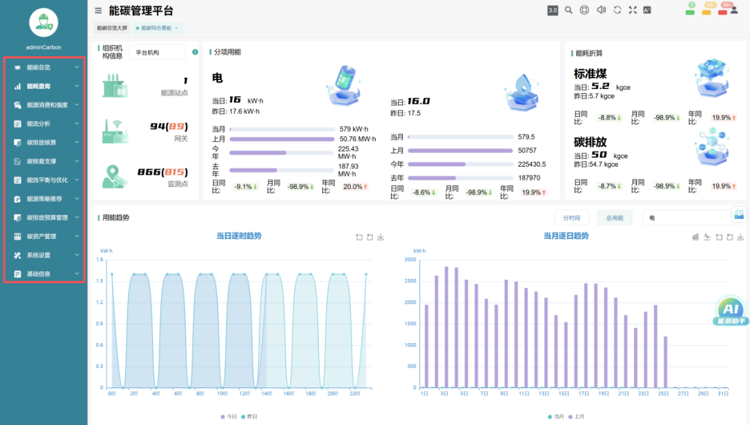Click the 监测点 location icon
Viewport: 750px width, 425px height.
pyautogui.click(x=115, y=176)
